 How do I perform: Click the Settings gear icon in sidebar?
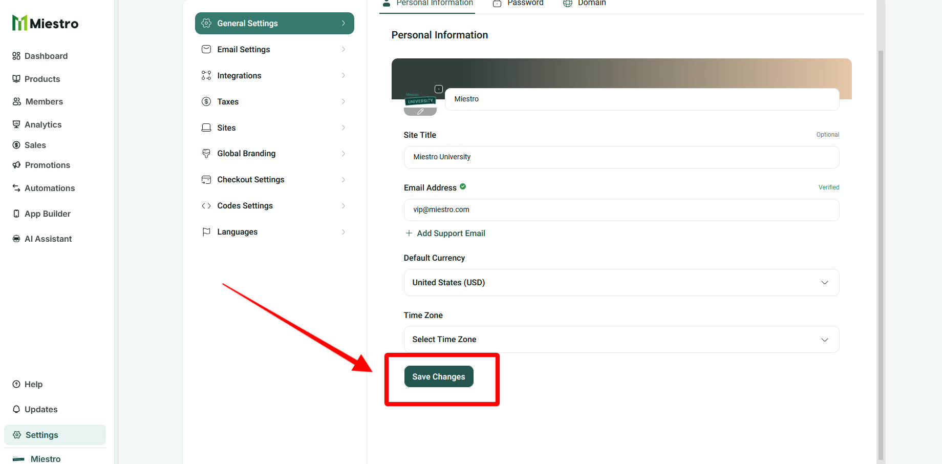click(17, 435)
